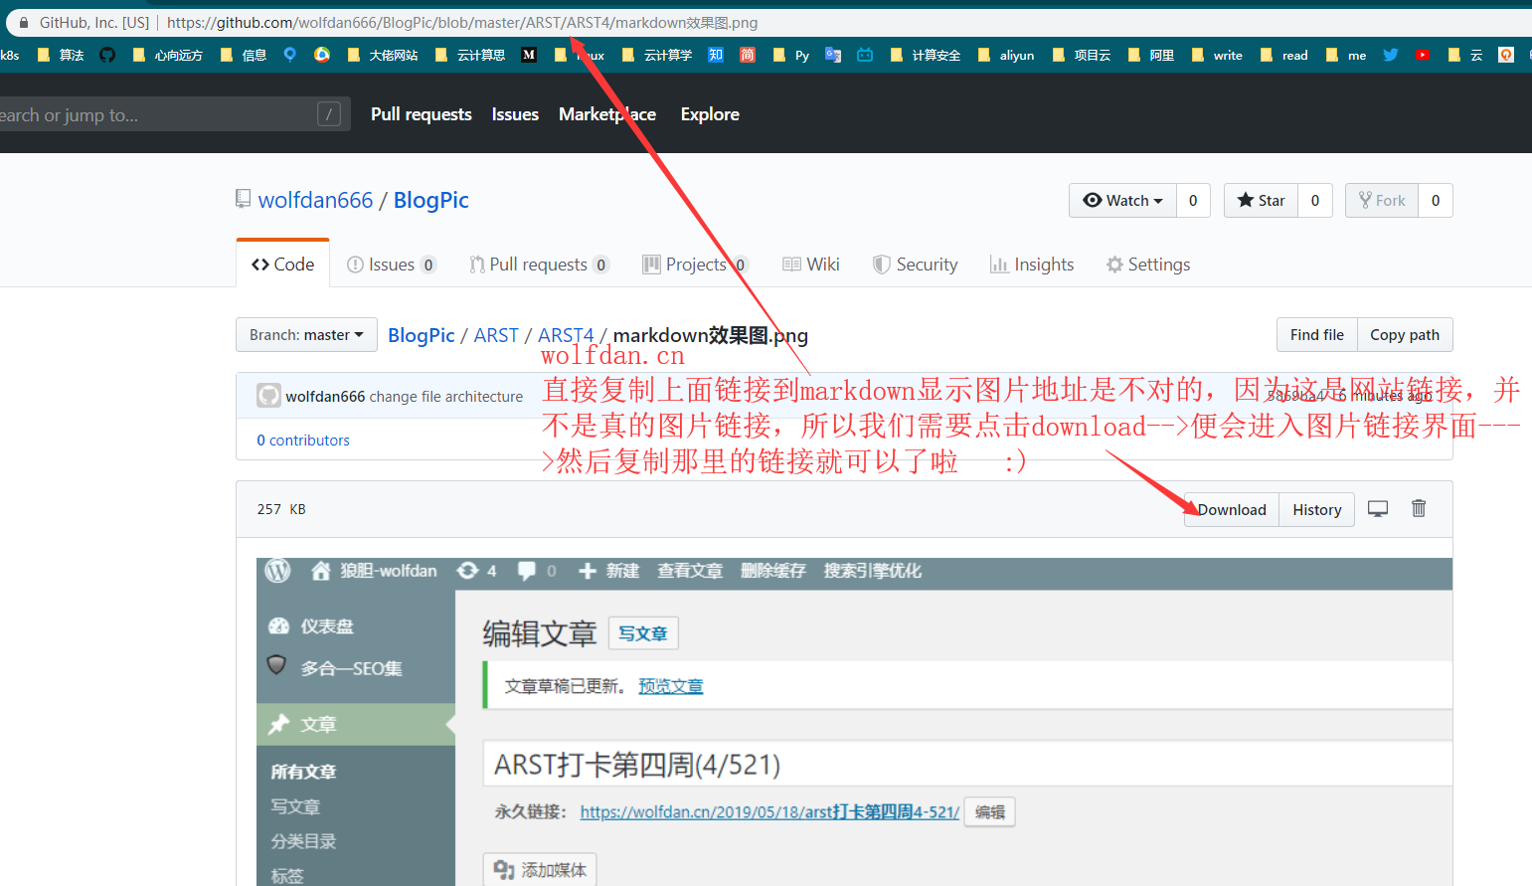Switch to the Security tab
Image resolution: width=1532 pixels, height=886 pixels.
[916, 264]
